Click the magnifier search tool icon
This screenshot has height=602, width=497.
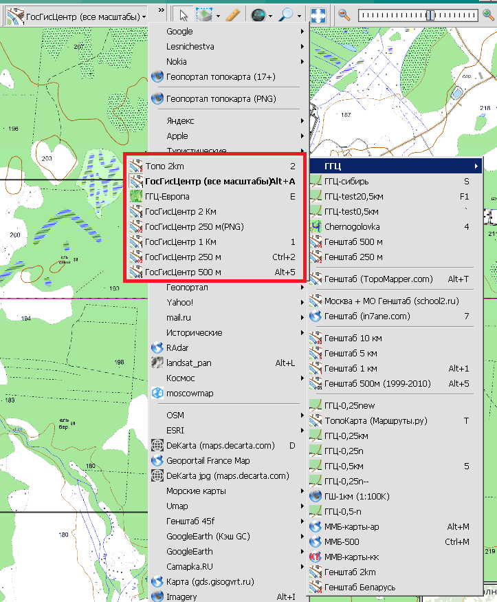pyautogui.click(x=287, y=14)
